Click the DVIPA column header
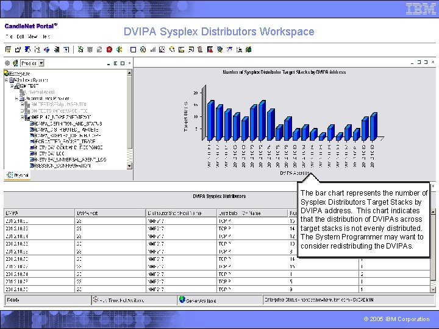Image resolution: width=439 pixels, height=329 pixels. 39,213
